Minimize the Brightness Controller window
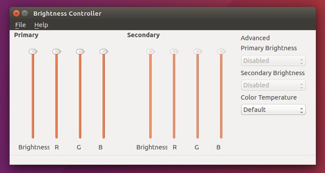This screenshot has height=173, width=325. pos(24,14)
